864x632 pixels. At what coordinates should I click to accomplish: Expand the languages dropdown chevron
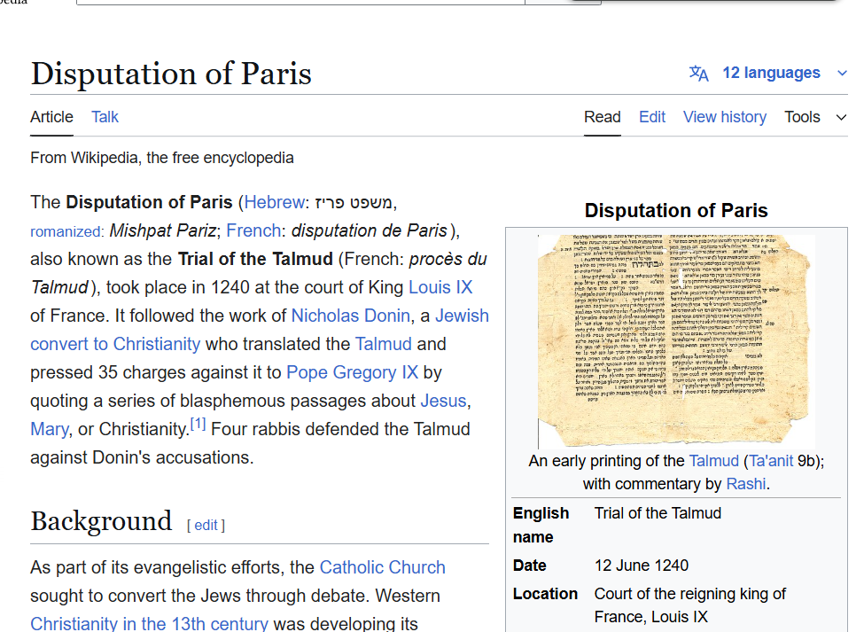pyautogui.click(x=842, y=74)
